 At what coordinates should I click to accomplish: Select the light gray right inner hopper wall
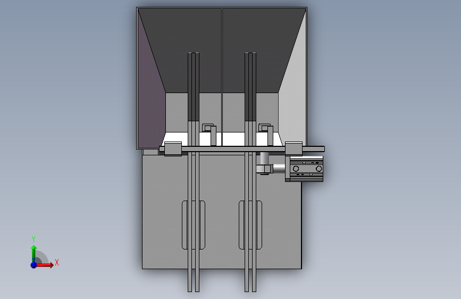(294, 88)
